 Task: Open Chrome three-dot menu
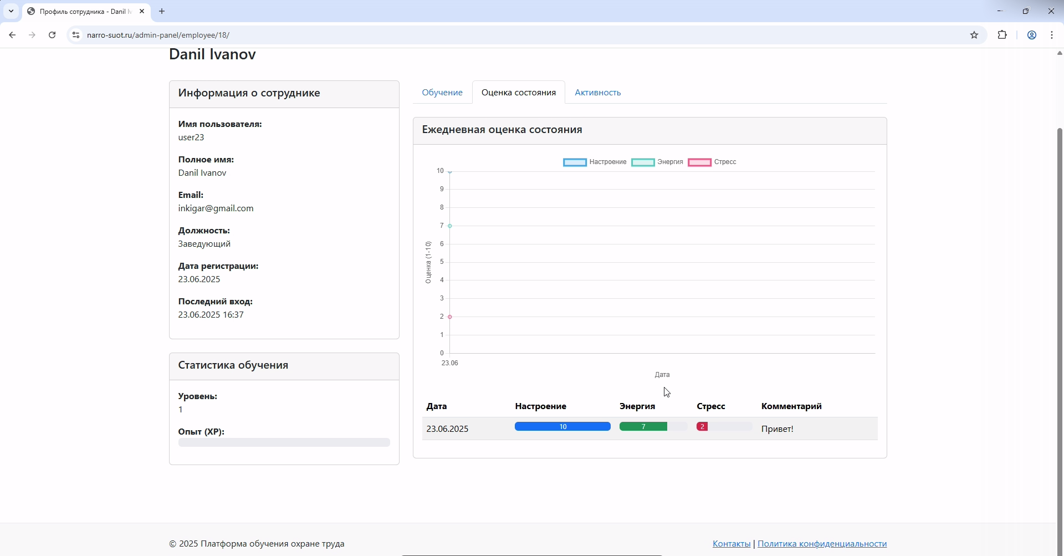[x=1052, y=35]
